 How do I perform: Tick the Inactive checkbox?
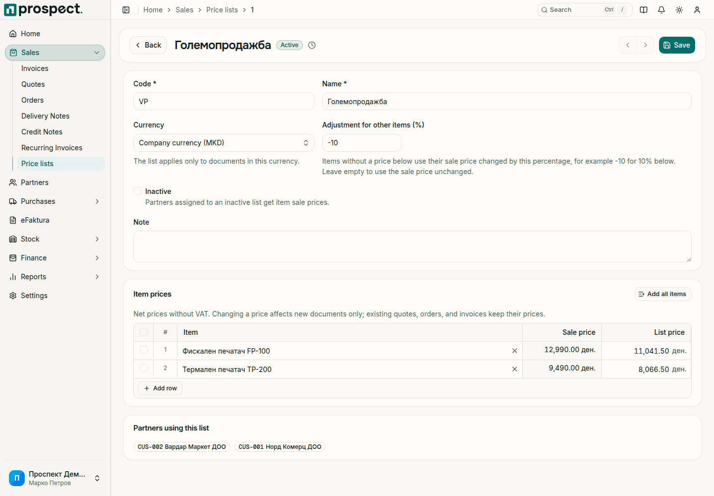(137, 191)
